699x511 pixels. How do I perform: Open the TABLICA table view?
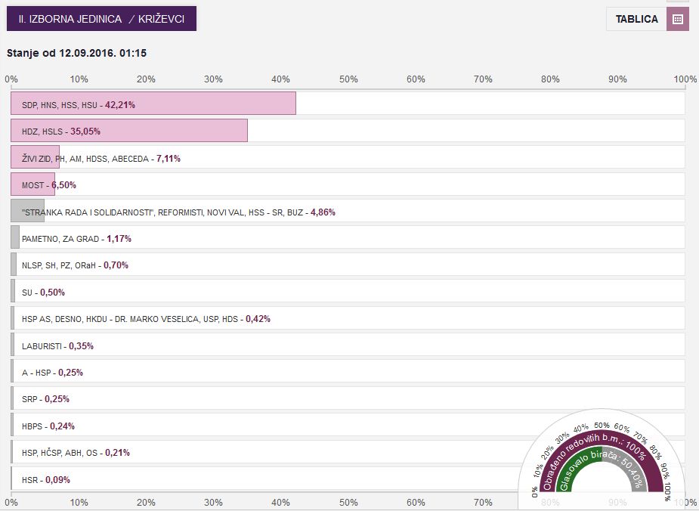[636, 19]
